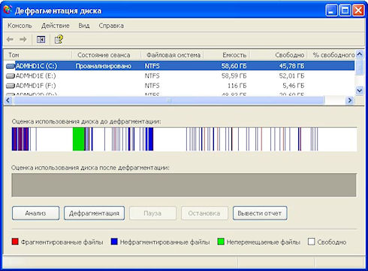Click the 116 ГБ capacity cell

[x=237, y=86]
